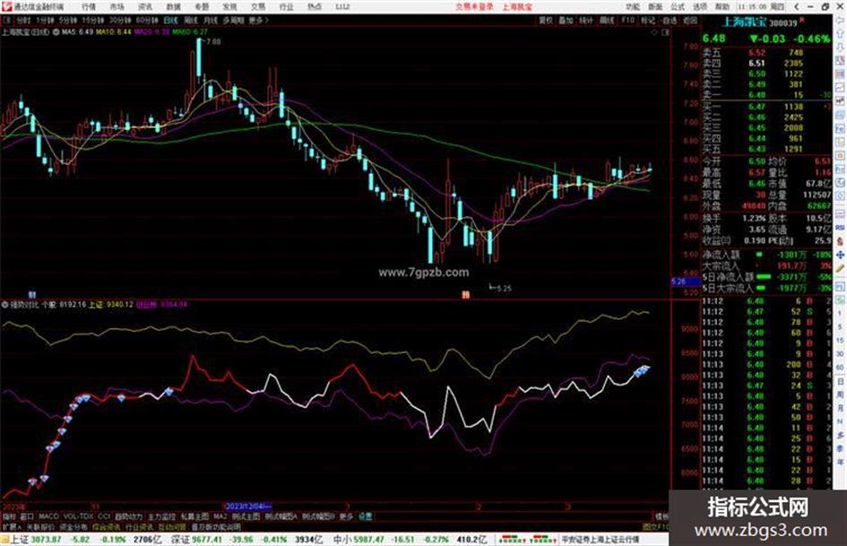
Task: Click the 上证 index status bar entry
Action: 85,540
